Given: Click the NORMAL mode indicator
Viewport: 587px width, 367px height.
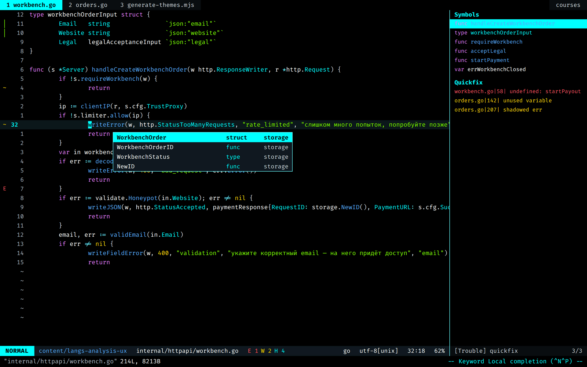Looking at the screenshot, I should click(17, 351).
